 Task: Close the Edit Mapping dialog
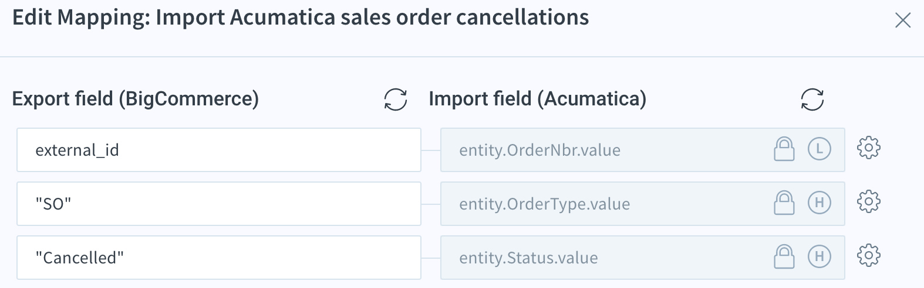click(902, 20)
